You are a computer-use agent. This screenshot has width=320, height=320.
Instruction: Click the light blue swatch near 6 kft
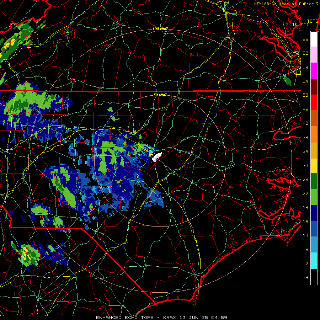coord(314,245)
